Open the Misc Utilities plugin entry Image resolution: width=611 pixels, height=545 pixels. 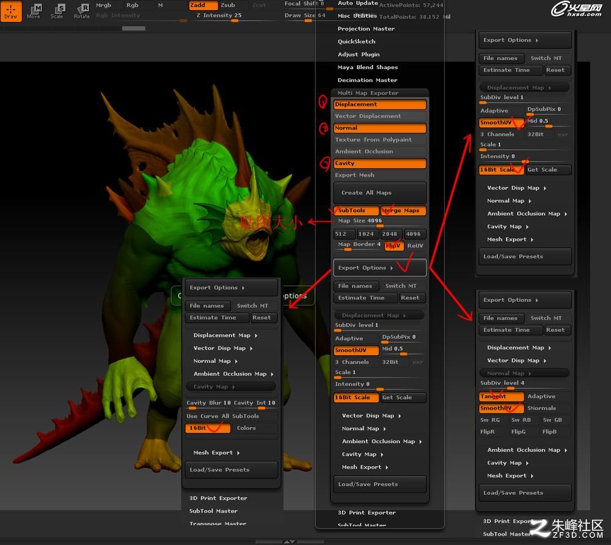[357, 16]
